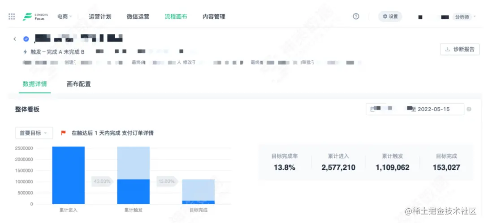The image size is (484, 223).
Task: Click the 累计触发 x-axis label
Action: 134,210
